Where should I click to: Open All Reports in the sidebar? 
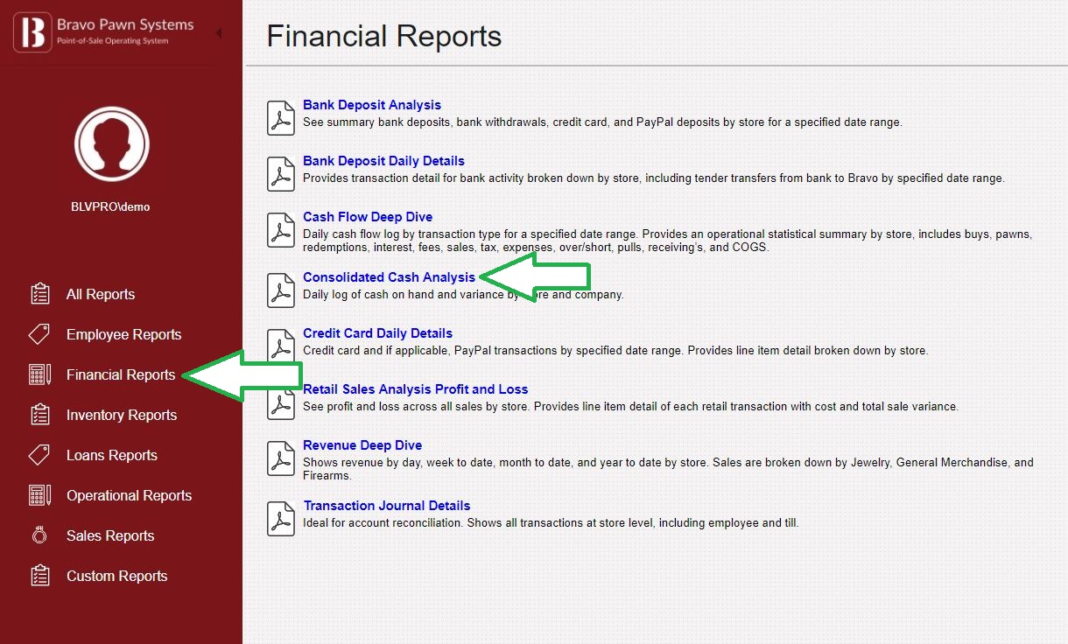pos(101,294)
